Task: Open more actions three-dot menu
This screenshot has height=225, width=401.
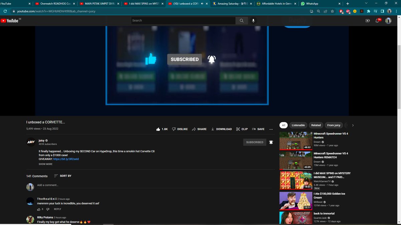Action: point(271,129)
